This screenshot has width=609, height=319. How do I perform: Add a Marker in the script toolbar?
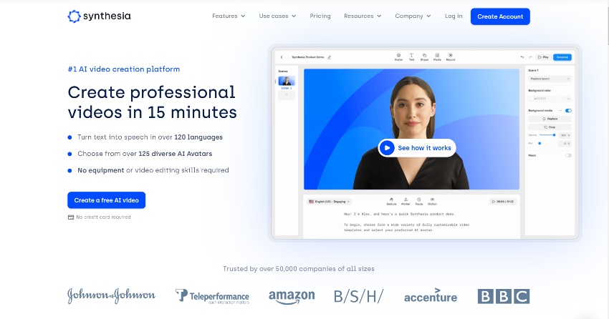point(406,201)
